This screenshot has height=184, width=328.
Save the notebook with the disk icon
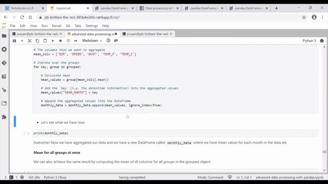tap(14, 41)
